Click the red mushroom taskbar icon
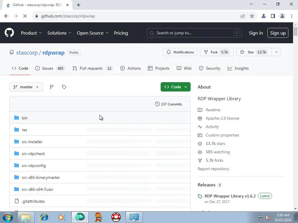 tap(116, 217)
